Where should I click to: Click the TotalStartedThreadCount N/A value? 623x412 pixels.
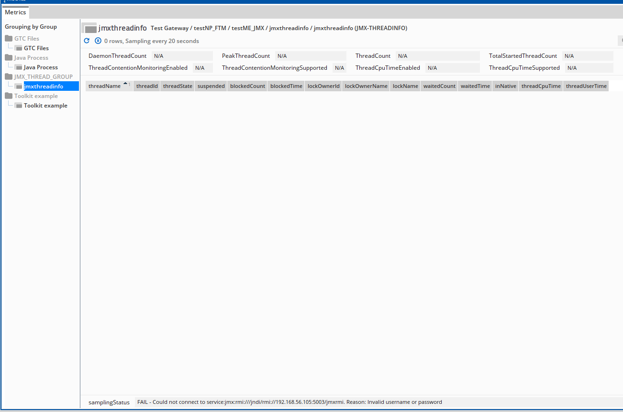point(588,56)
